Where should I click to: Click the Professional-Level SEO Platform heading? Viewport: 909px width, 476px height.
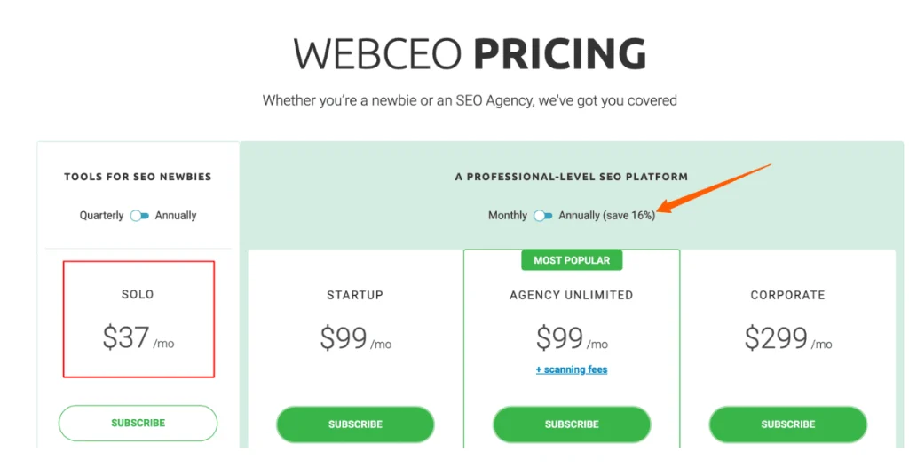572,177
